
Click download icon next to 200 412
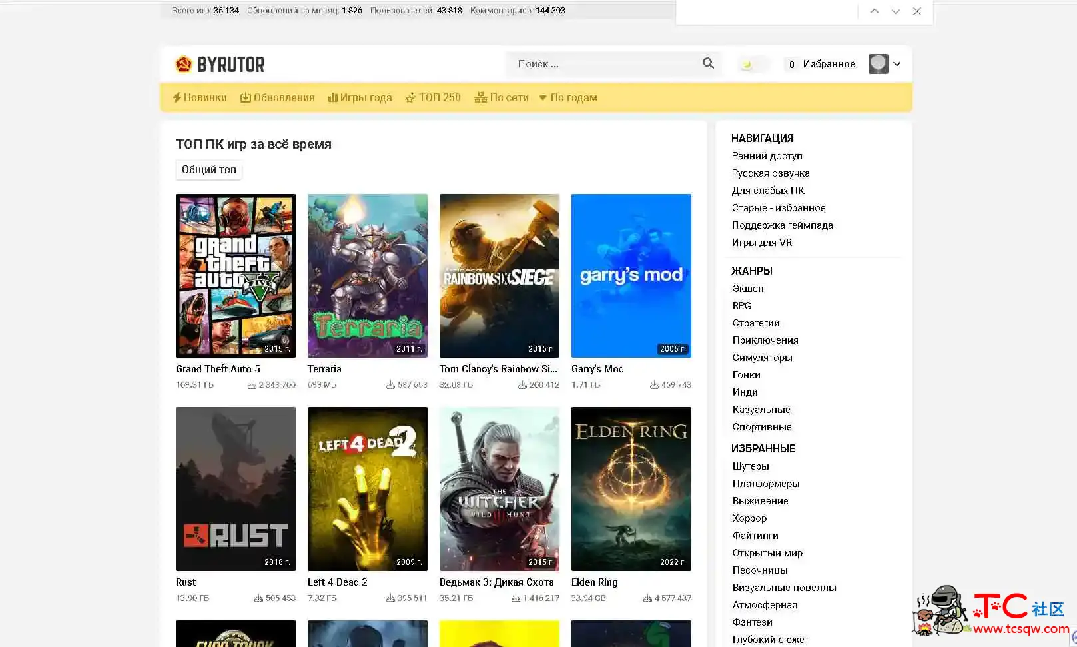click(522, 385)
